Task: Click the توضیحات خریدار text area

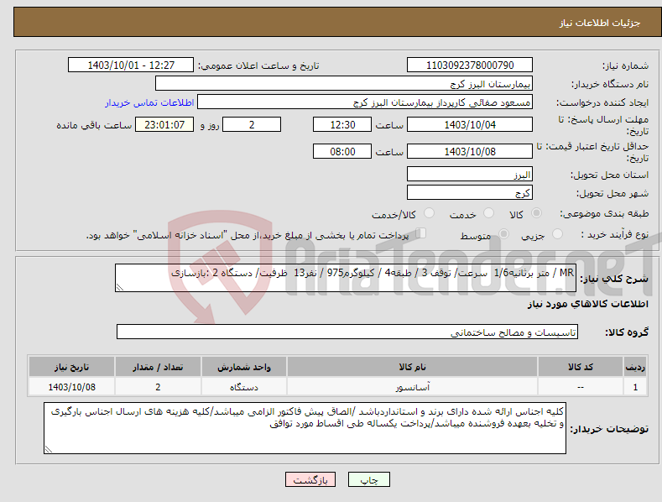Action: [x=305, y=428]
